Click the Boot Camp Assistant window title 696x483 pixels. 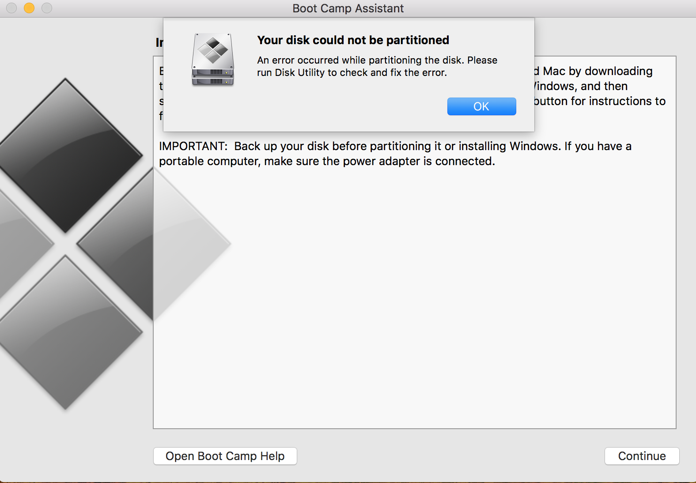pos(348,8)
